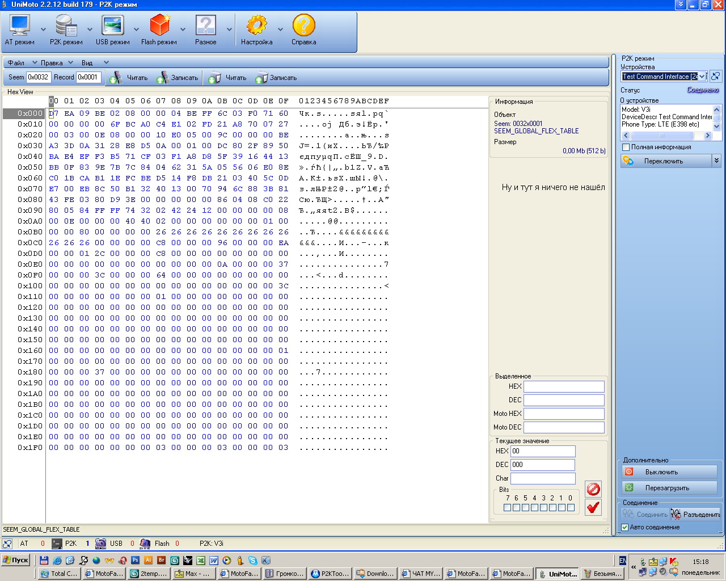
Task: Open the AT режим dropdown arrow
Action: coord(43,29)
